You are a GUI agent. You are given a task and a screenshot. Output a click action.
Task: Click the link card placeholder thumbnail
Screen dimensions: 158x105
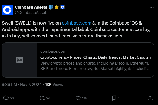pos(20,60)
